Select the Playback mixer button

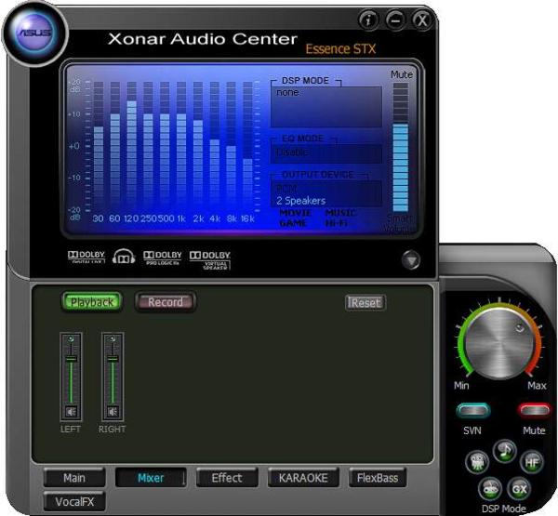[92, 302]
